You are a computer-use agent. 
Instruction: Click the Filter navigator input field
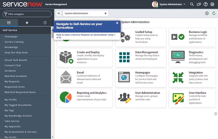click(x=27, y=14)
